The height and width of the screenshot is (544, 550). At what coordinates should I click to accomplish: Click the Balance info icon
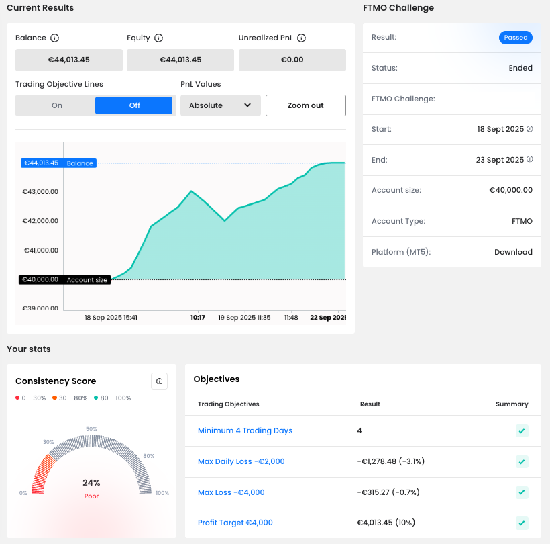(x=55, y=38)
